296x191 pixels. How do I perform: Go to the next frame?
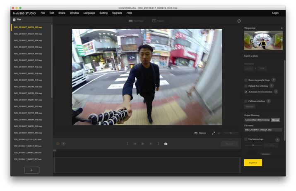(x=151, y=144)
